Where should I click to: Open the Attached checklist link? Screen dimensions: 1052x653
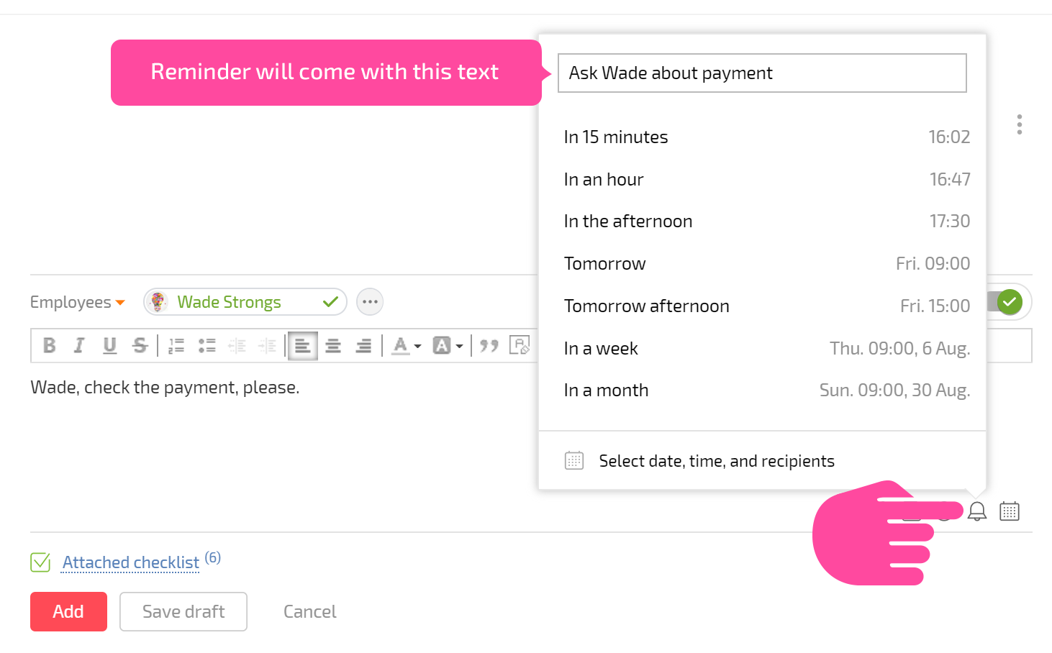(131, 562)
